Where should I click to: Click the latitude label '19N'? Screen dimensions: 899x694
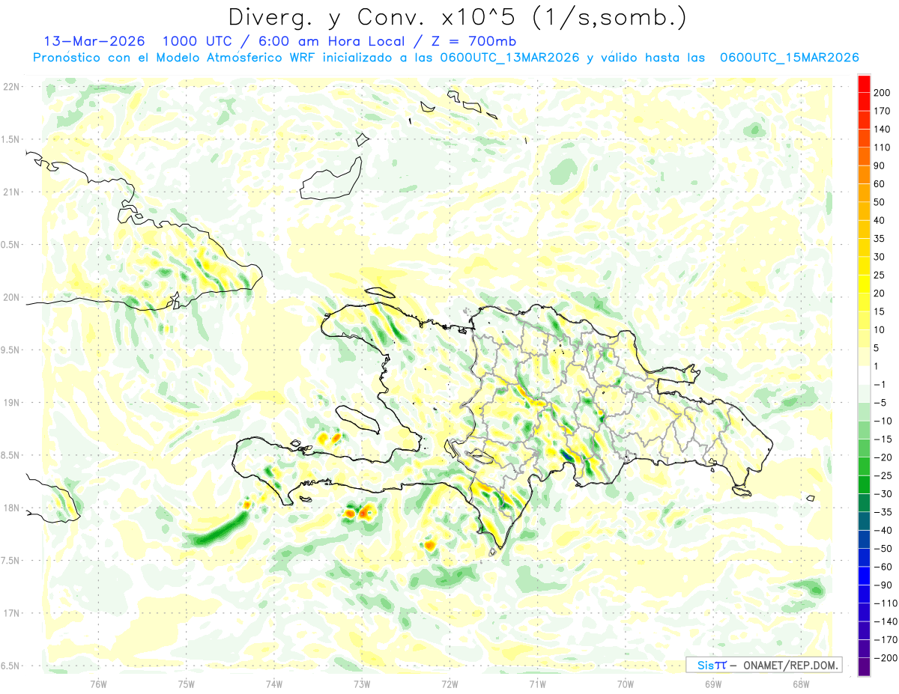(10, 403)
